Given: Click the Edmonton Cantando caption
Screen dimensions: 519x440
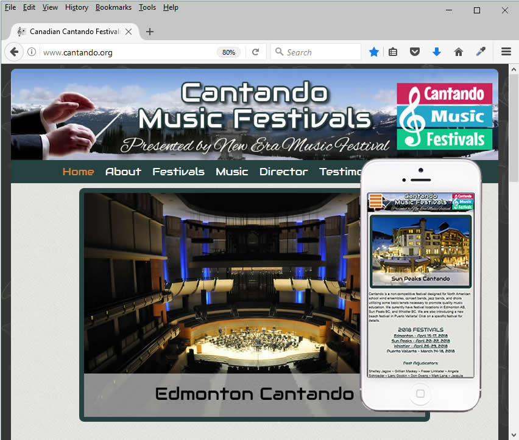Looking at the screenshot, I should 254,394.
